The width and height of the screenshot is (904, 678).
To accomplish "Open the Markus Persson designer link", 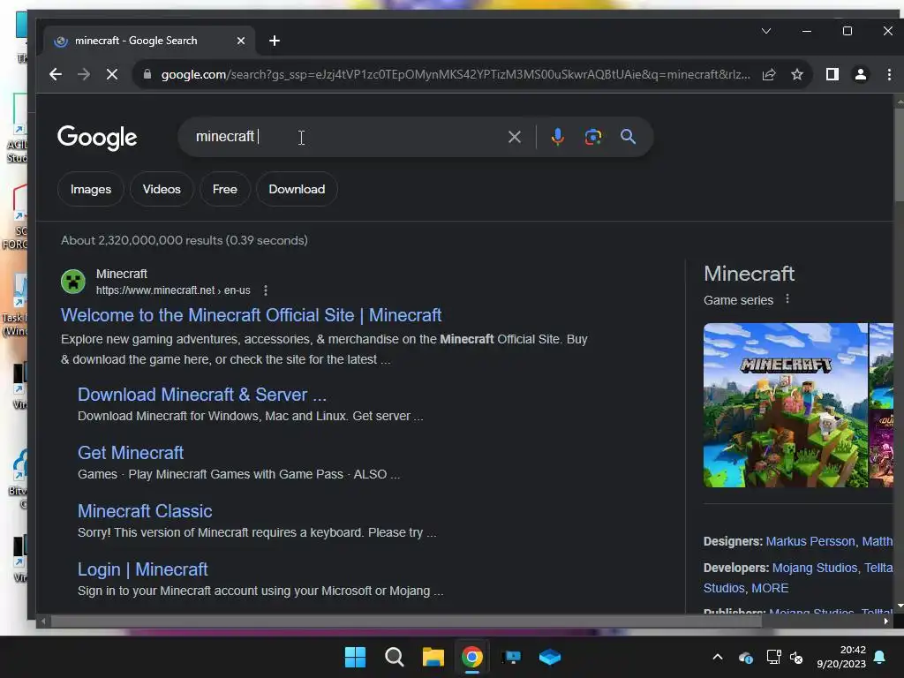I will [810, 541].
